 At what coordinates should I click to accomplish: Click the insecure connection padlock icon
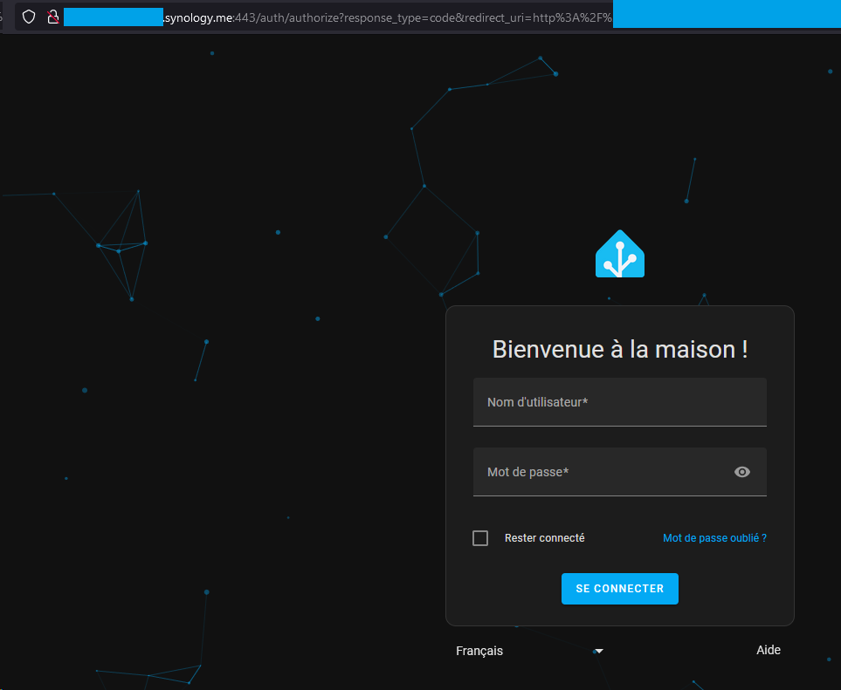pyautogui.click(x=52, y=17)
